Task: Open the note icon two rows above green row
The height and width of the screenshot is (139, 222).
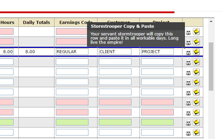Action: tap(196, 102)
